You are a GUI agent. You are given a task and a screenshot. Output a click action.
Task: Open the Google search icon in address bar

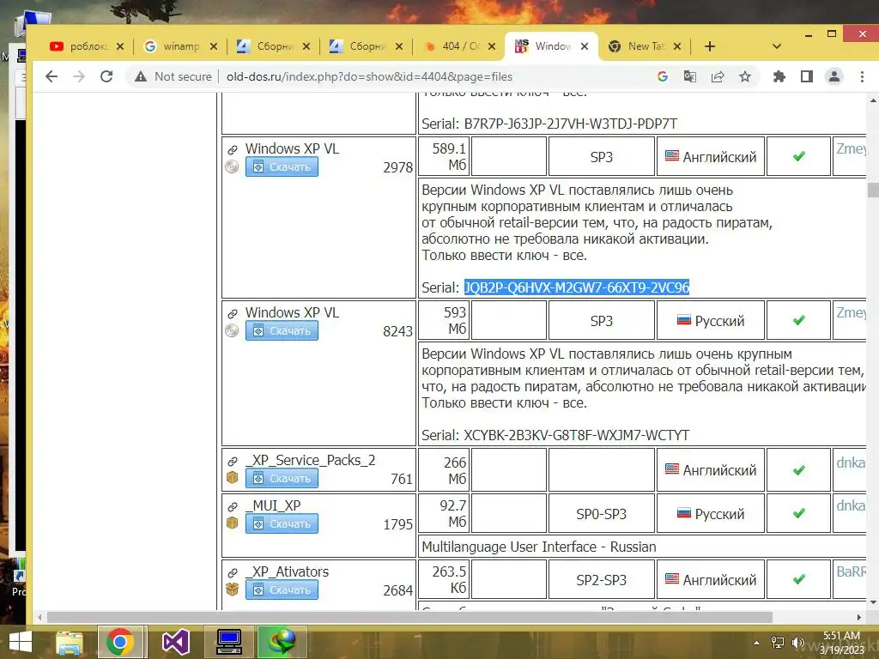tap(662, 76)
